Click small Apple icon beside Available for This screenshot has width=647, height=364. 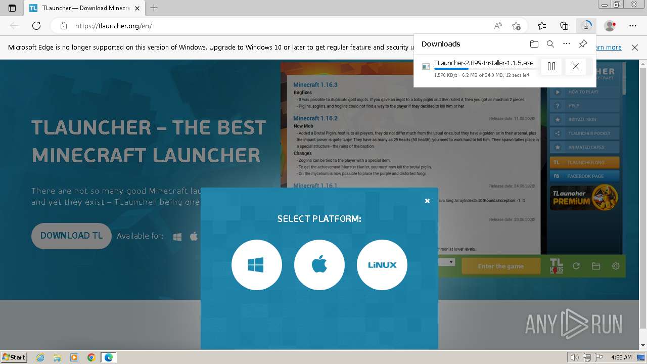(194, 236)
